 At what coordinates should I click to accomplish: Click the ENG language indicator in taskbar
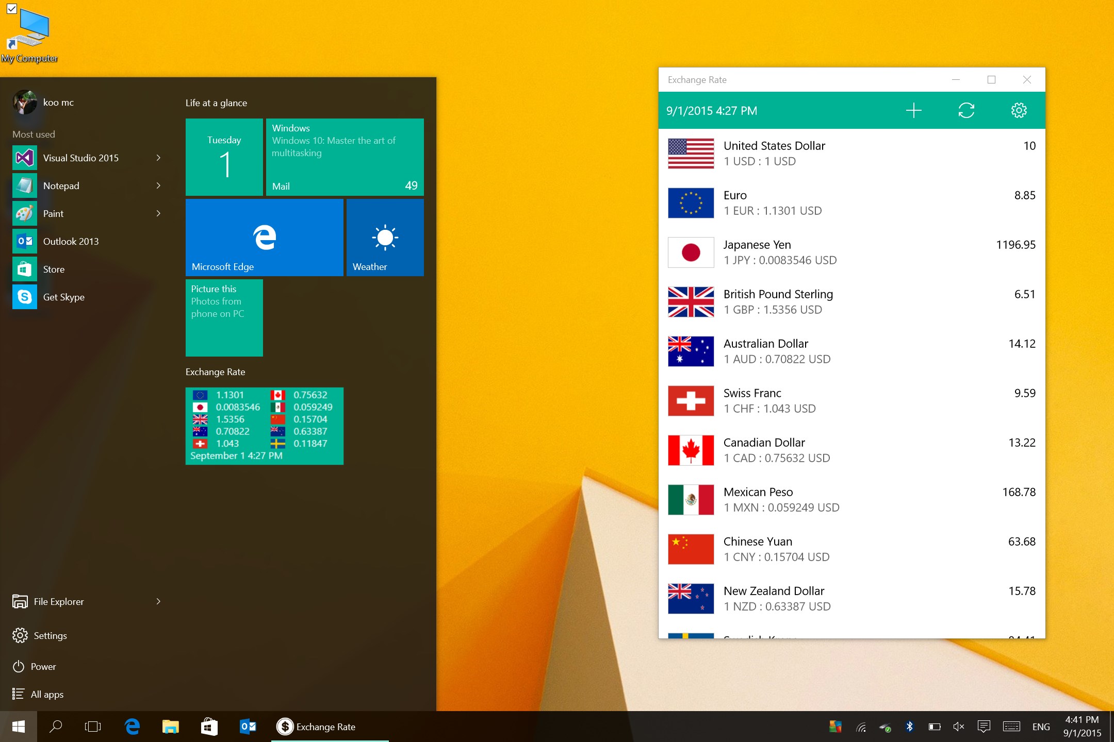[1041, 727]
